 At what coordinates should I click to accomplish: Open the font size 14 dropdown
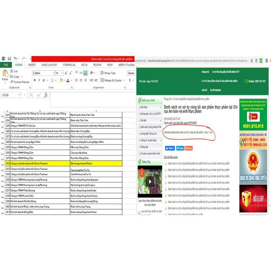[62, 73]
